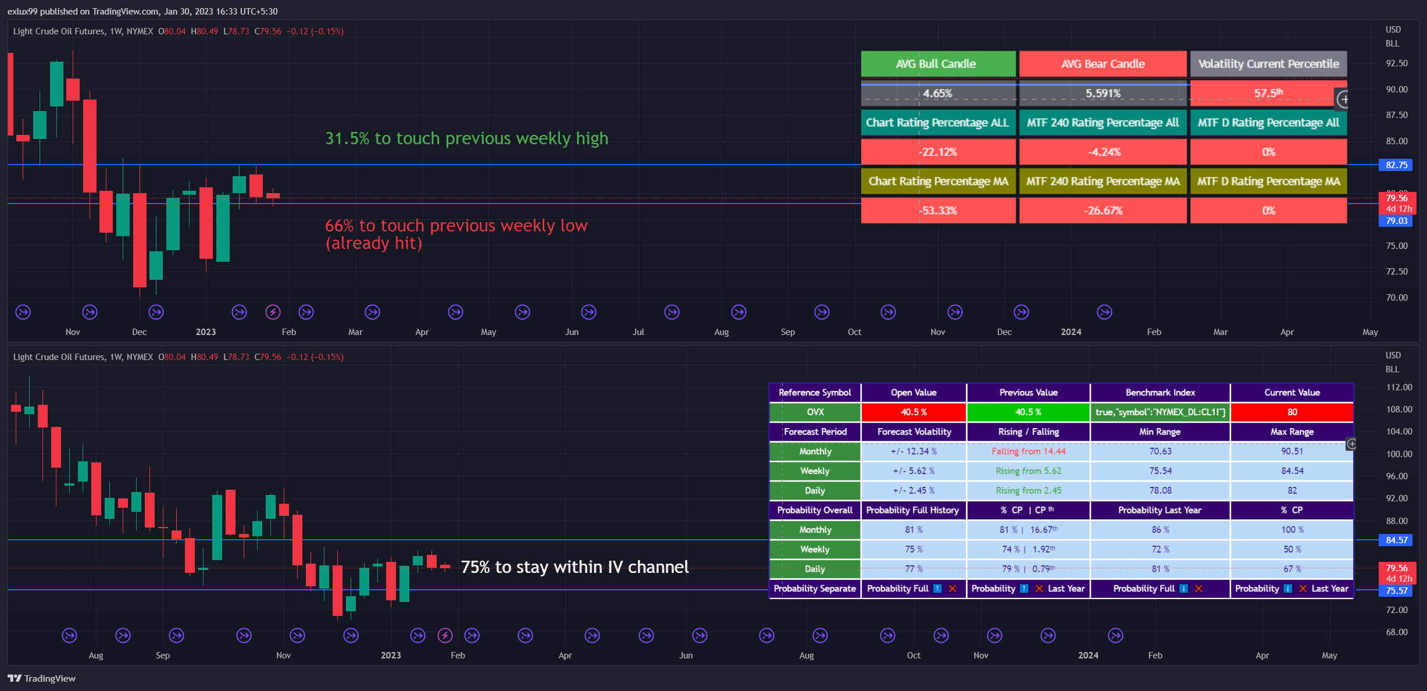The image size is (1427, 691).
Task: Click the Probability Separate cell
Action: (x=815, y=589)
